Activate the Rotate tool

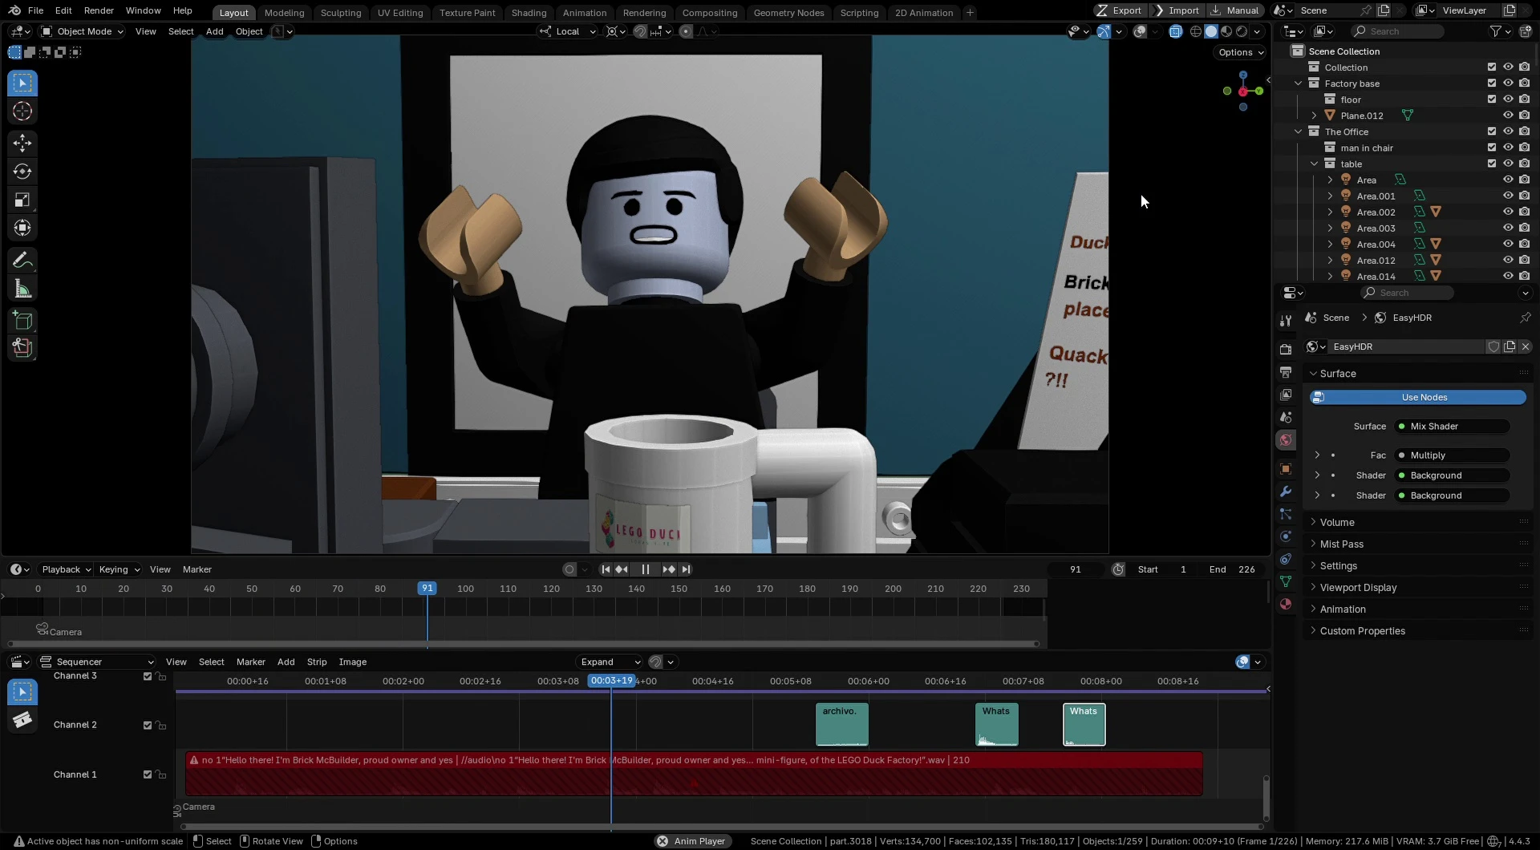click(22, 172)
